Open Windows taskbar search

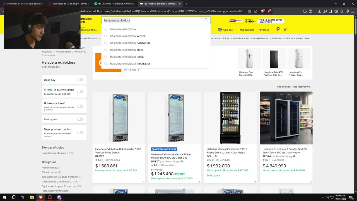click(13, 197)
